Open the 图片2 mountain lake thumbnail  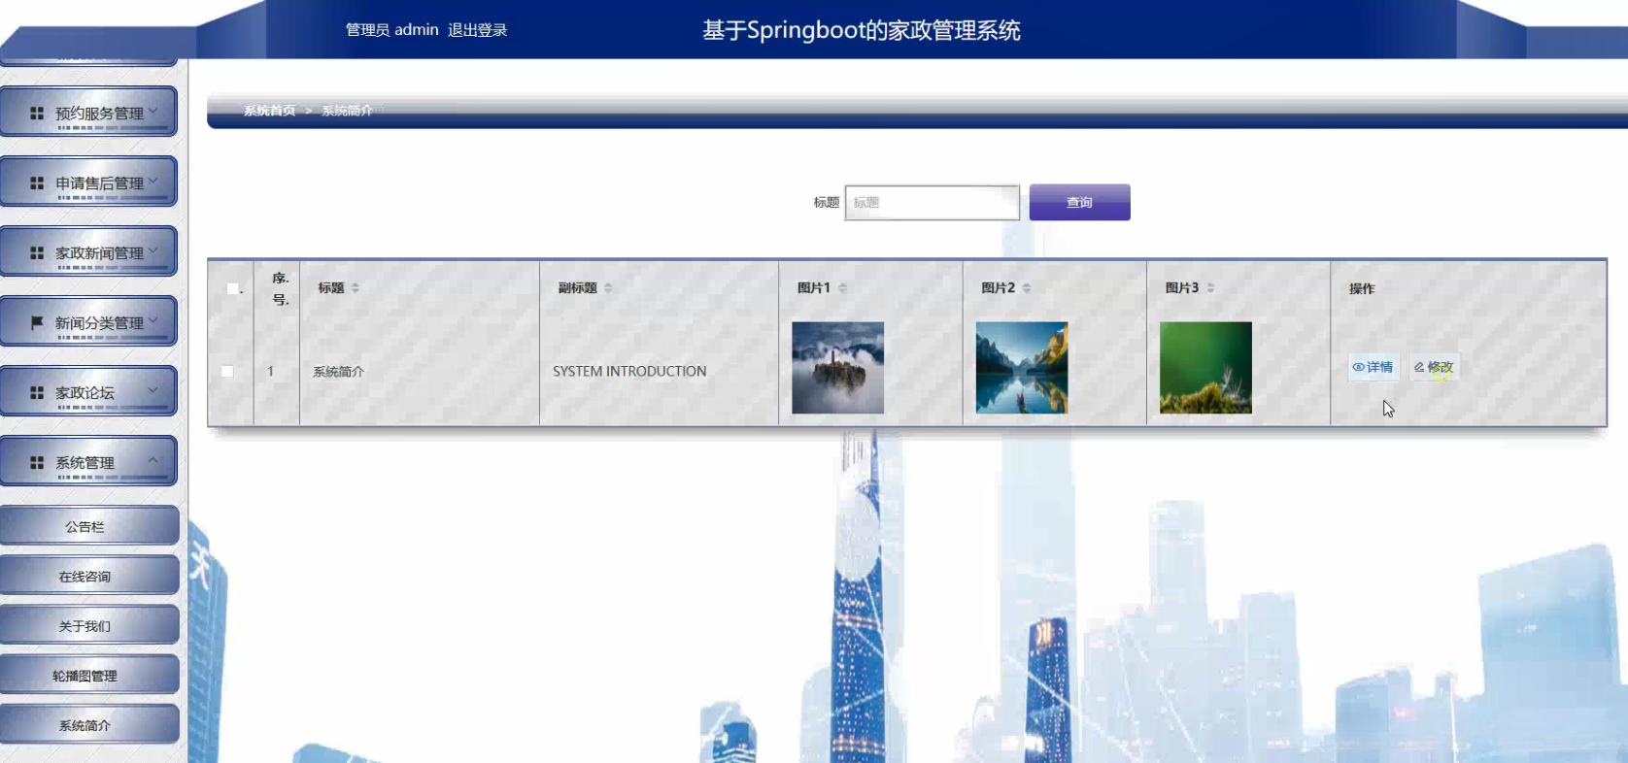click(1021, 368)
